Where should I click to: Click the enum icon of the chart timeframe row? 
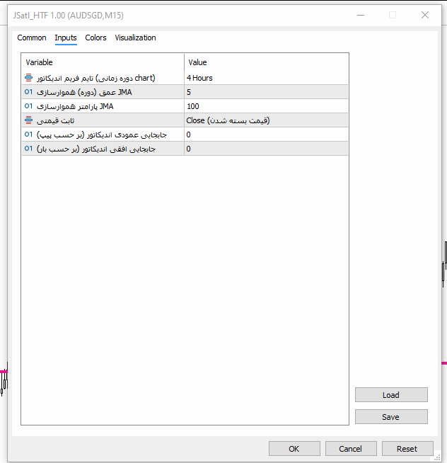28,78
